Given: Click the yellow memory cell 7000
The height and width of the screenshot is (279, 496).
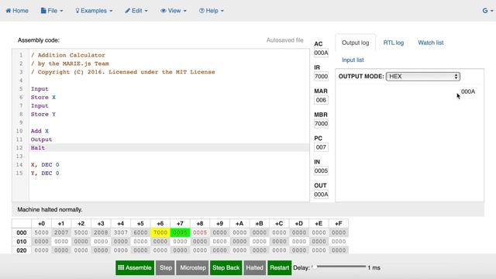Looking at the screenshot, I should [160, 232].
